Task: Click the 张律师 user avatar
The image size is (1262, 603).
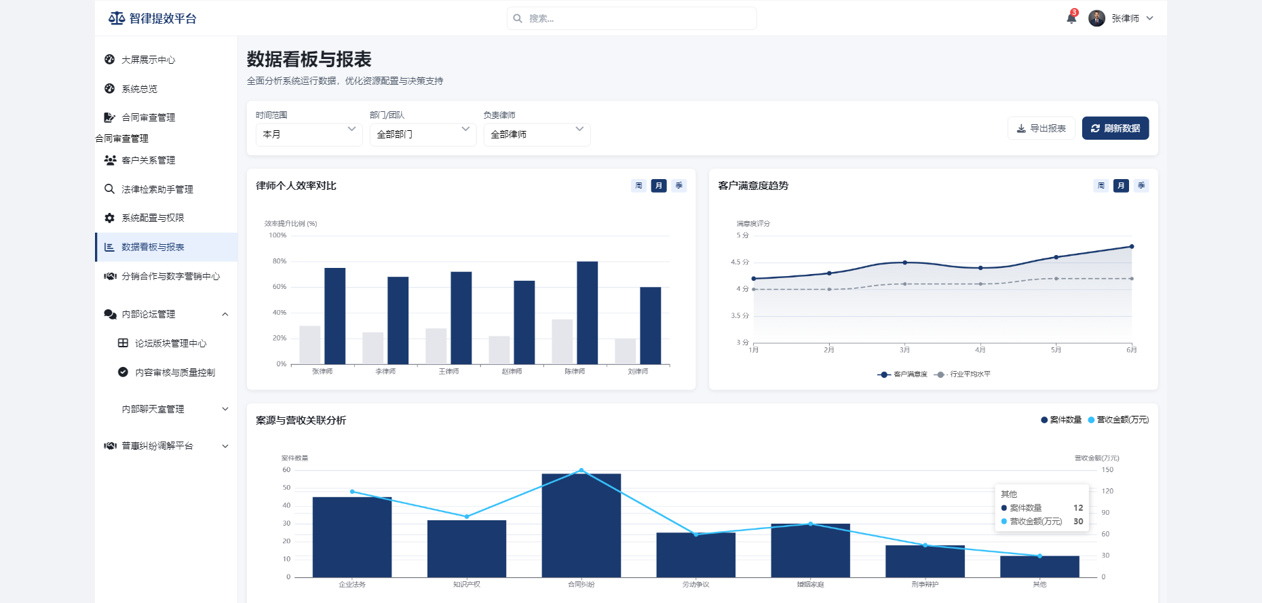Action: click(1096, 18)
